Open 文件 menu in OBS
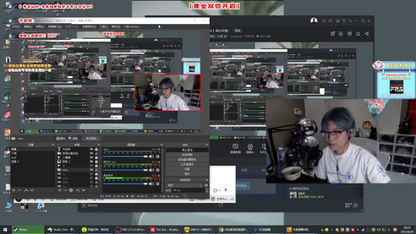This screenshot has width=416, height=234. pos(16,27)
